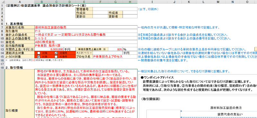Image resolution: width=257 pixels, height=118 pixels.
Task: Select column J header
Action: pyautogui.click(x=174, y=2)
